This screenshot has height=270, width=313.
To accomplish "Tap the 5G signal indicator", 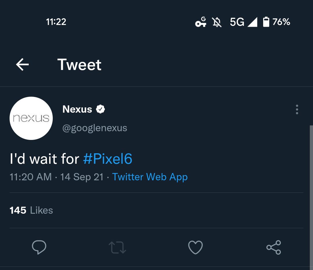I will 243,22.
